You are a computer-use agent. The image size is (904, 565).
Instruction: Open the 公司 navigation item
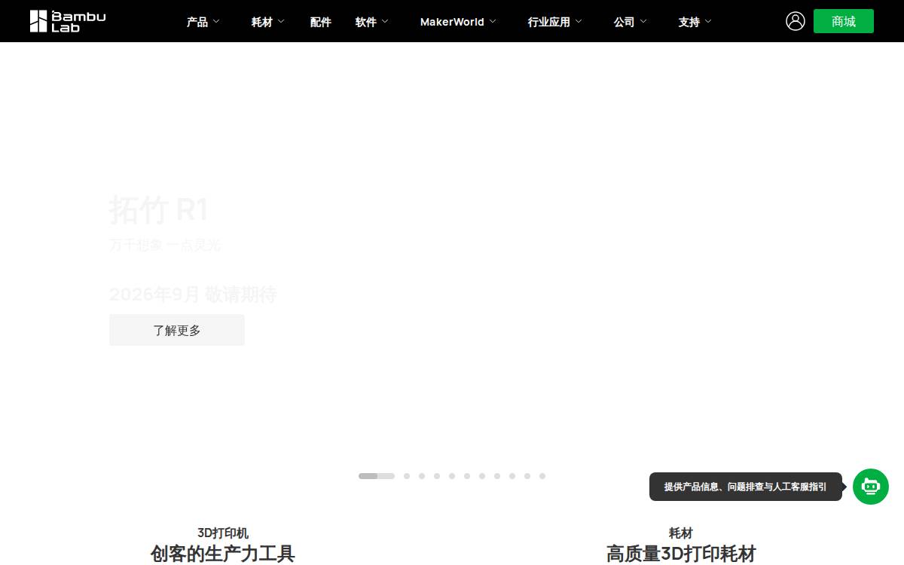pos(625,22)
